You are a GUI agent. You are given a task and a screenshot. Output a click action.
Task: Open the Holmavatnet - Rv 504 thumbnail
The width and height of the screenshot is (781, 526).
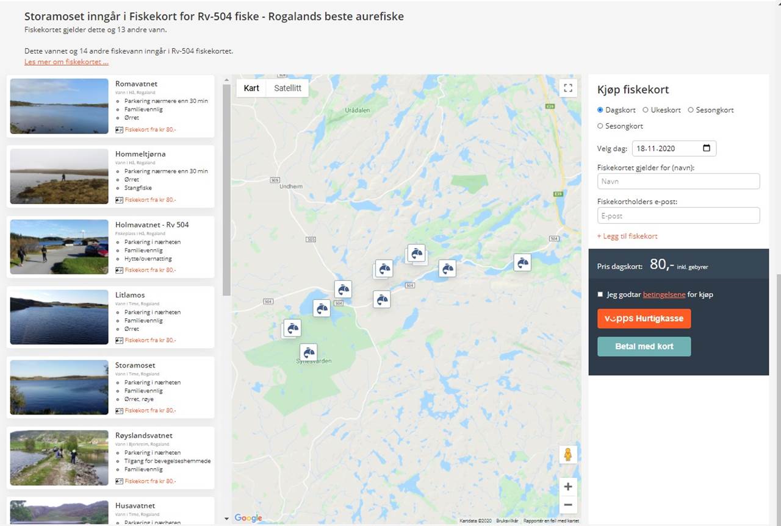click(x=59, y=247)
